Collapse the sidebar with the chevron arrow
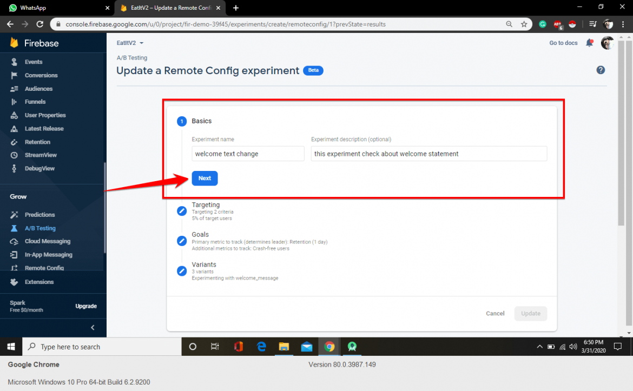The image size is (633, 391). click(x=93, y=327)
